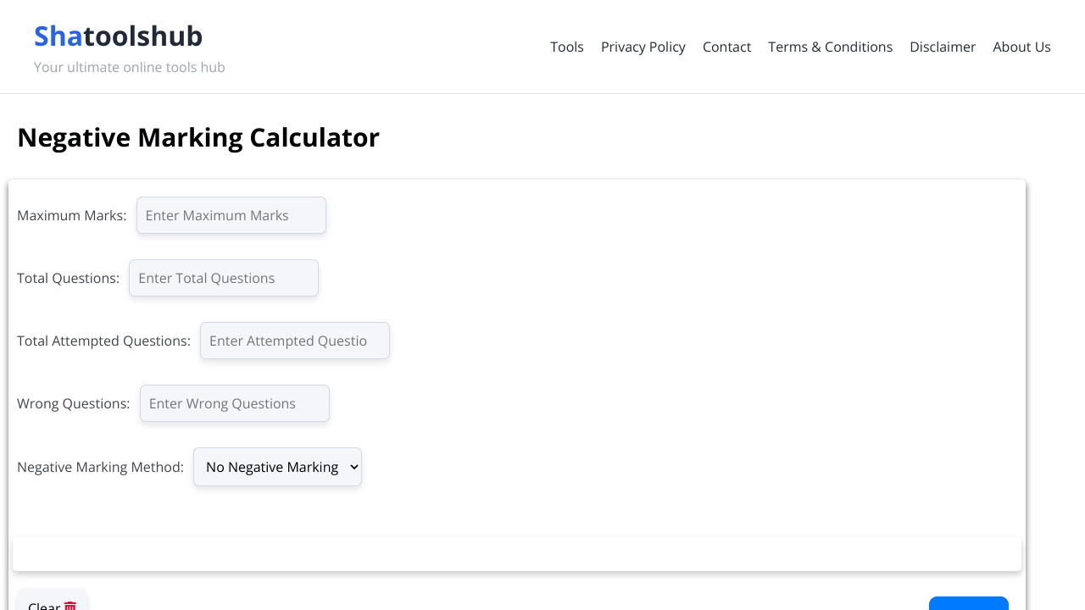1085x610 pixels.
Task: Select the Wrong Questions input box
Action: click(234, 403)
